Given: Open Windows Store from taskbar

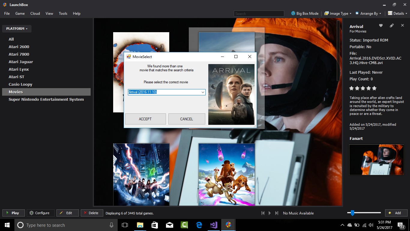Looking at the screenshot, I should pyautogui.click(x=155, y=225).
